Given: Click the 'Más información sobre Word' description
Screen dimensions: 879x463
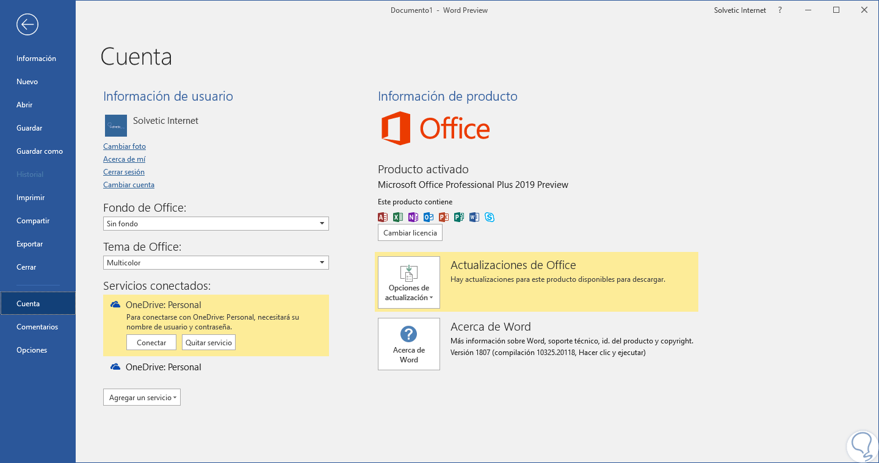Looking at the screenshot, I should point(572,341).
